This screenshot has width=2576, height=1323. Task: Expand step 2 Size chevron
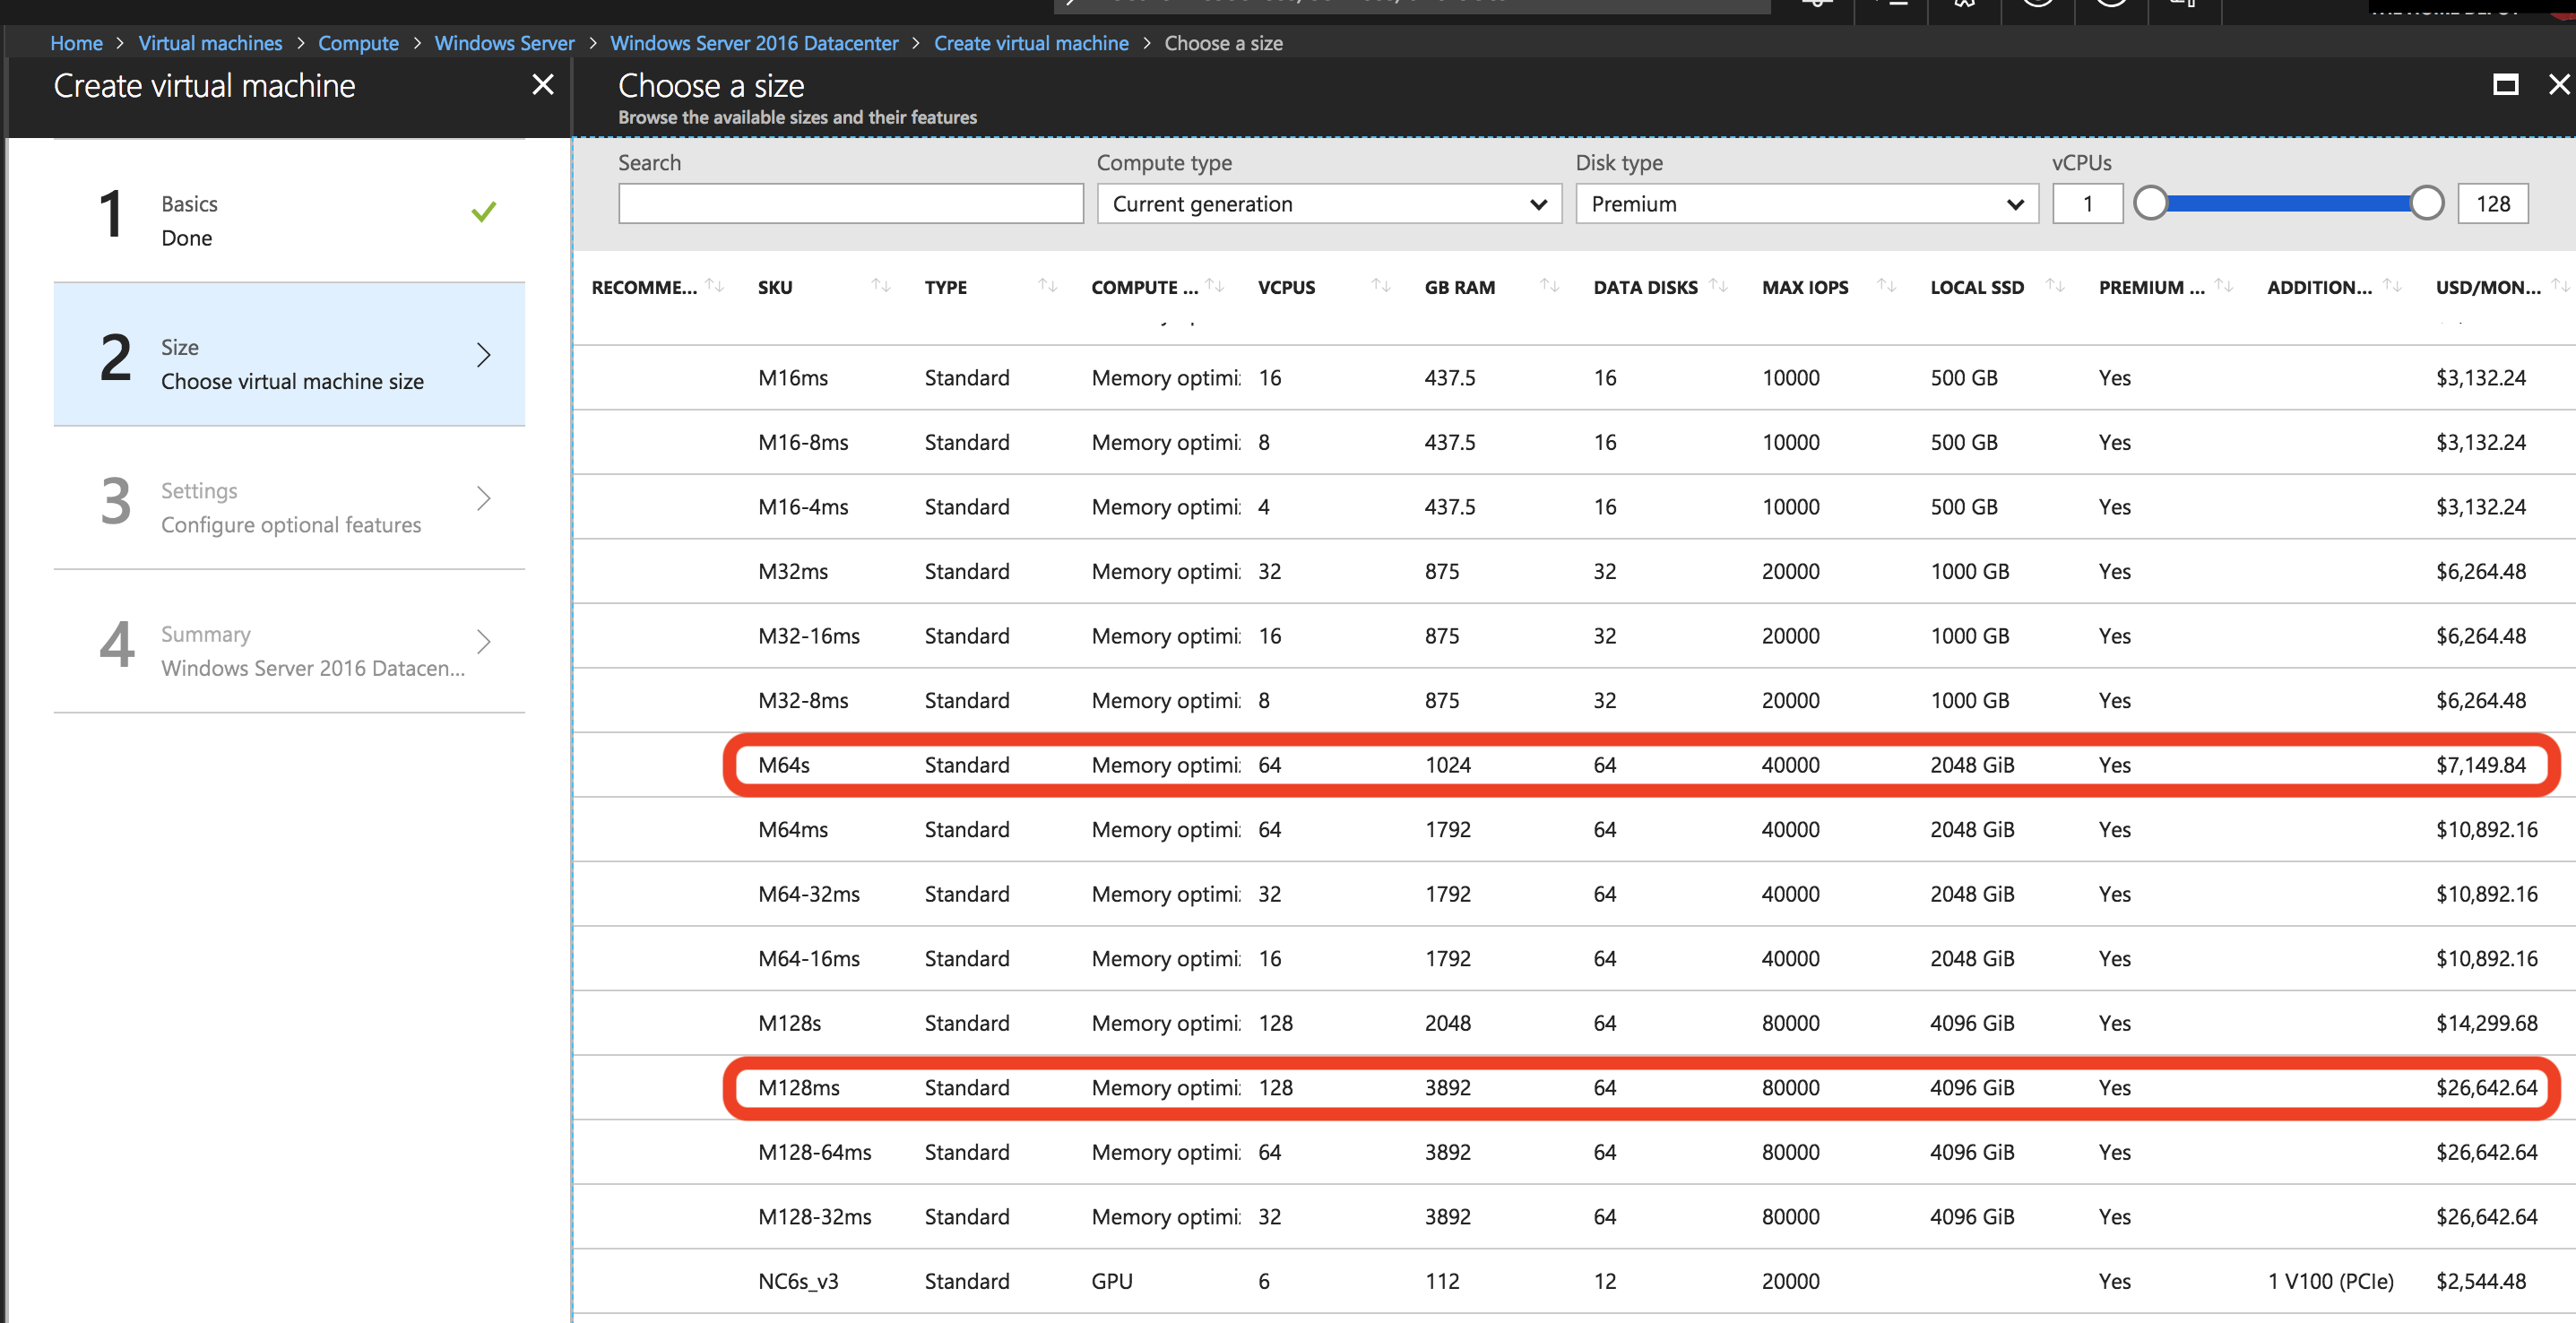coord(484,355)
